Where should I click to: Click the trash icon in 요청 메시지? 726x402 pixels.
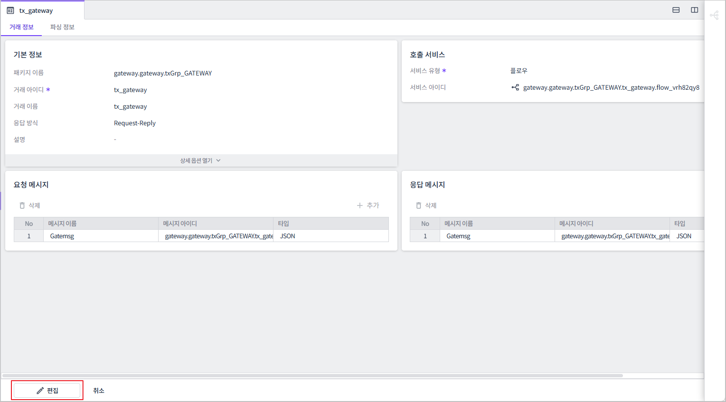pos(22,206)
